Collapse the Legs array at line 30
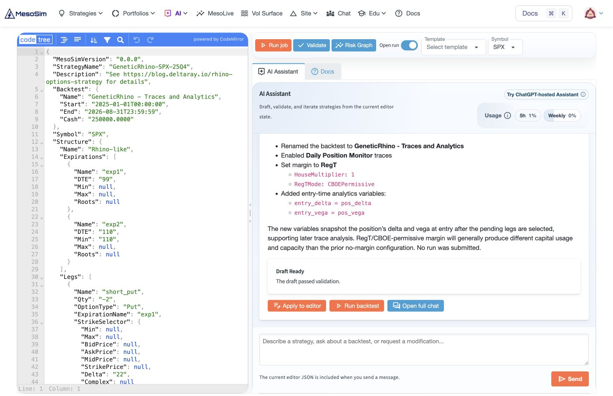This screenshot has height=396, width=613. [x=42, y=278]
